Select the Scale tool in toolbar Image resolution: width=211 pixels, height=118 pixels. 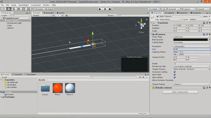pos(19,9)
